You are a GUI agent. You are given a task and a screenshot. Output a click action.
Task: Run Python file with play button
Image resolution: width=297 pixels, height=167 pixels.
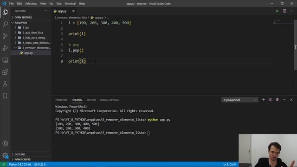(277, 11)
